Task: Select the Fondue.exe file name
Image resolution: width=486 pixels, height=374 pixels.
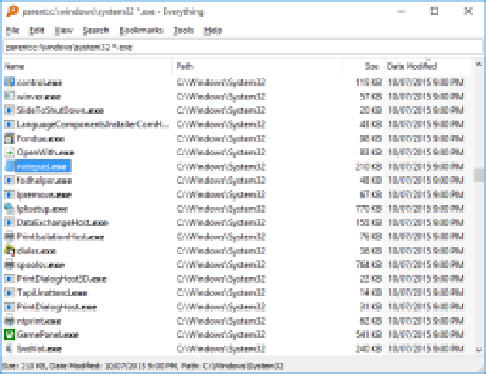Action: tap(40, 138)
